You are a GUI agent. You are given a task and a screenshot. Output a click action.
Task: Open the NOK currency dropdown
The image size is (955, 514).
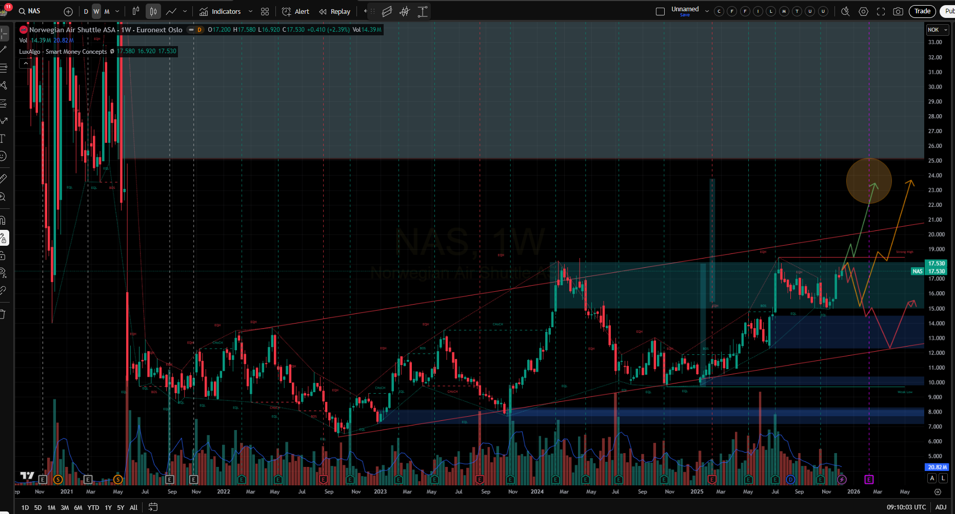coord(937,30)
